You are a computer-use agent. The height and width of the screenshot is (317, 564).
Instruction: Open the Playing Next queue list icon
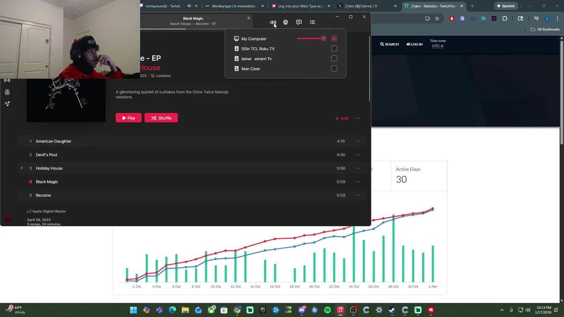312,22
